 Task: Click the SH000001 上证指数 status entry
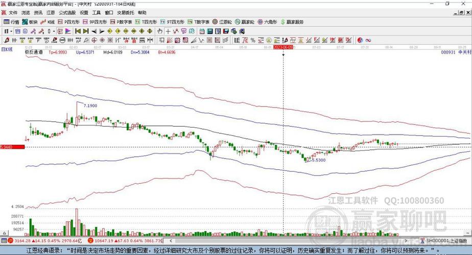(444, 241)
